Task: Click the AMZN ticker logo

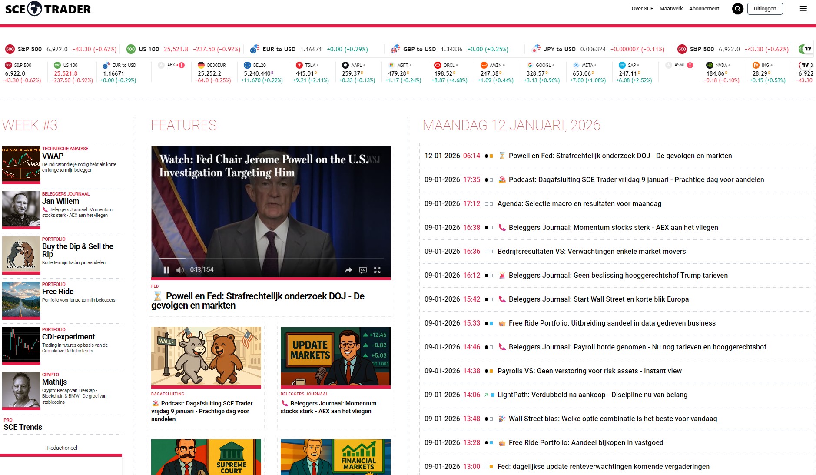Action: coord(484,65)
